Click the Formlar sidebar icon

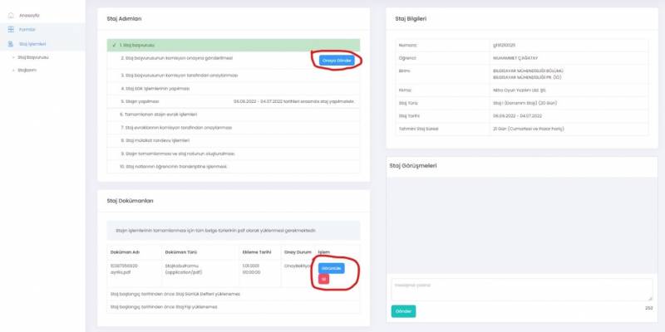(x=10, y=29)
